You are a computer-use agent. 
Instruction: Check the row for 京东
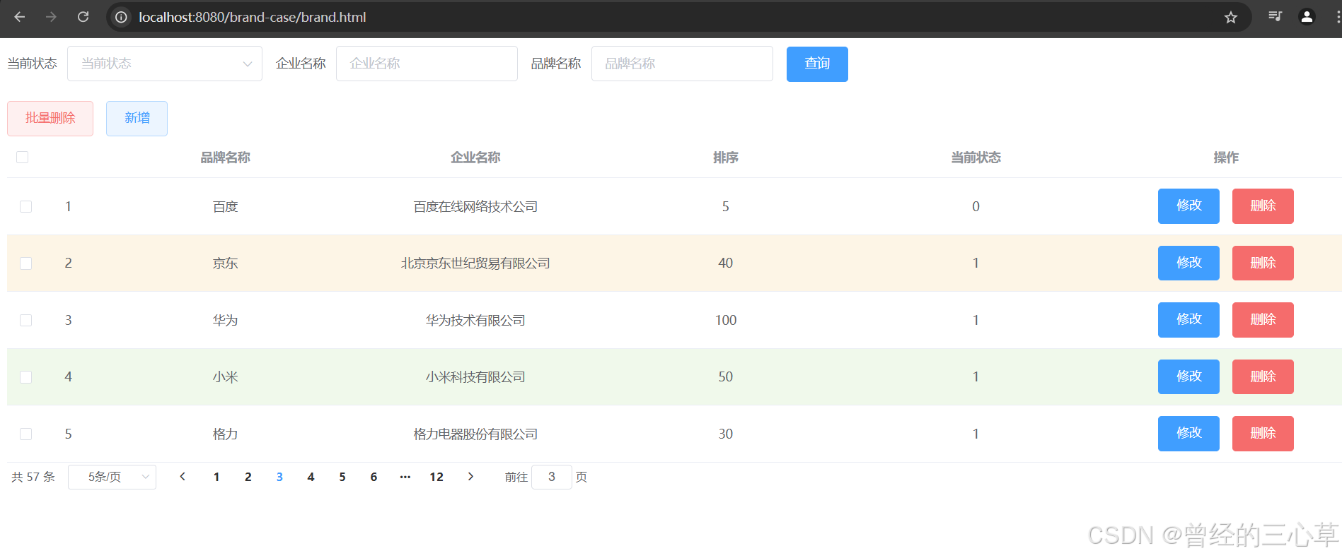tap(26, 263)
